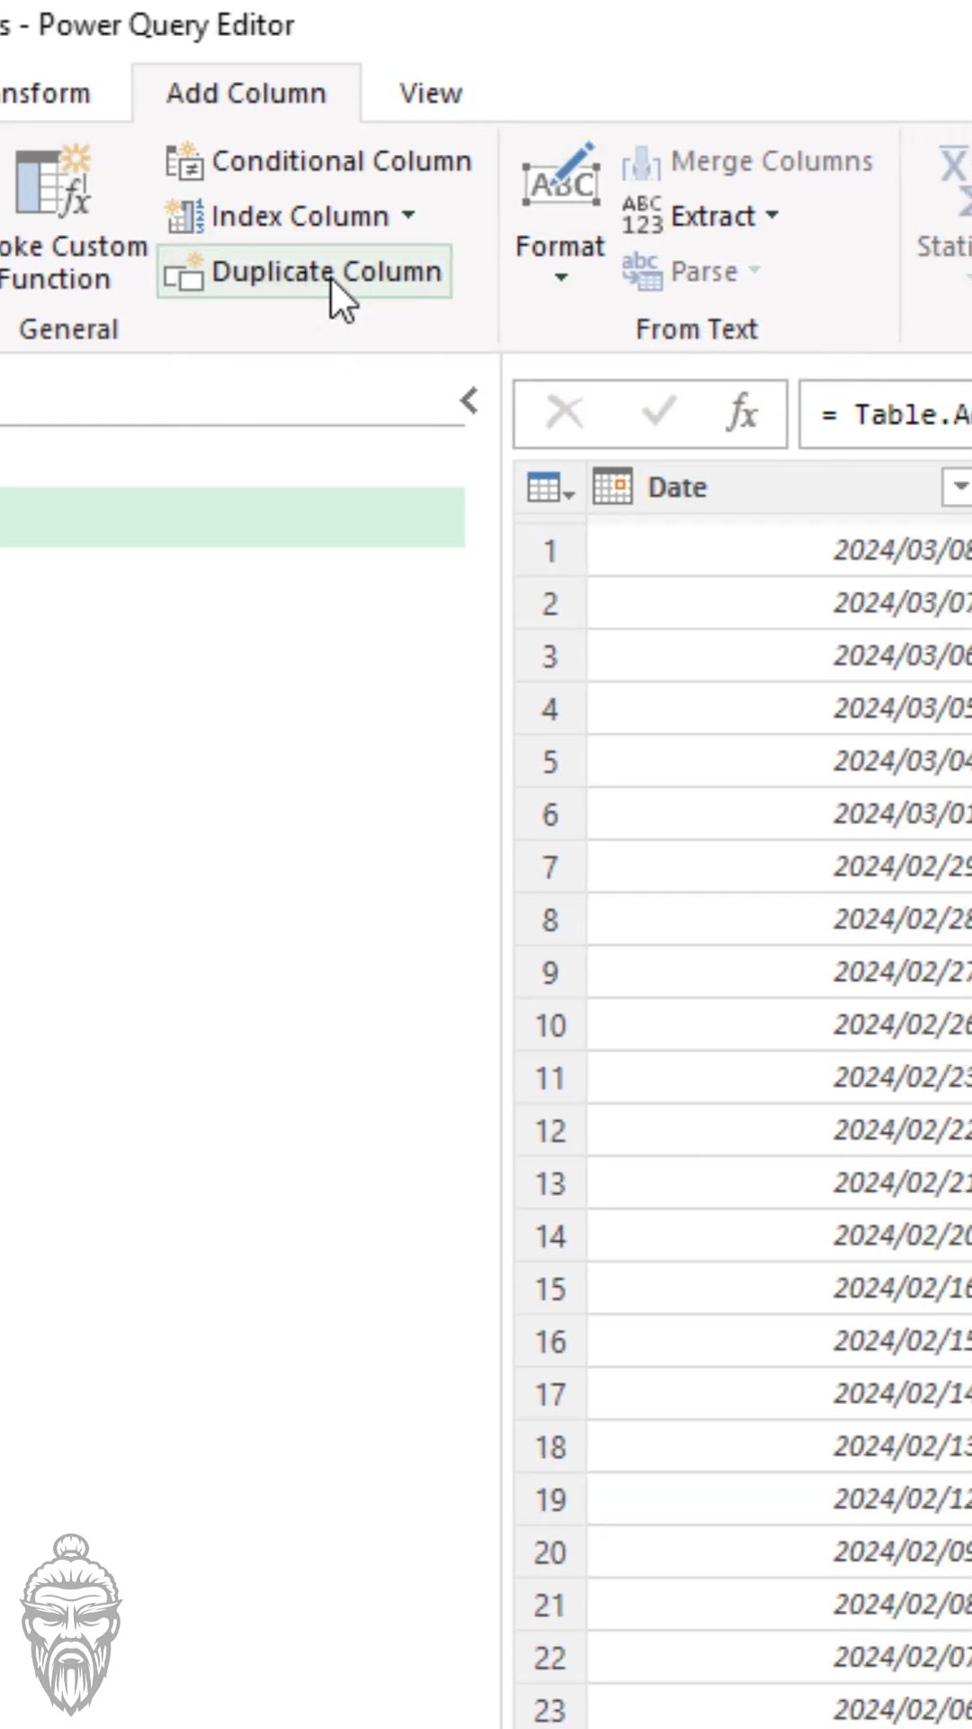972x1729 pixels.
Task: Switch to the Transform tab
Action: [45, 94]
